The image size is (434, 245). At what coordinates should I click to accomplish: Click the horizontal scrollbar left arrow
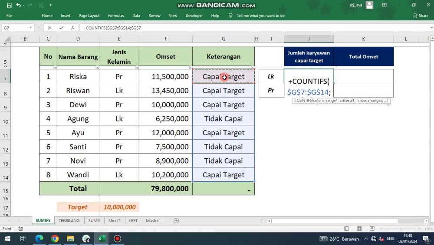coord(269,221)
